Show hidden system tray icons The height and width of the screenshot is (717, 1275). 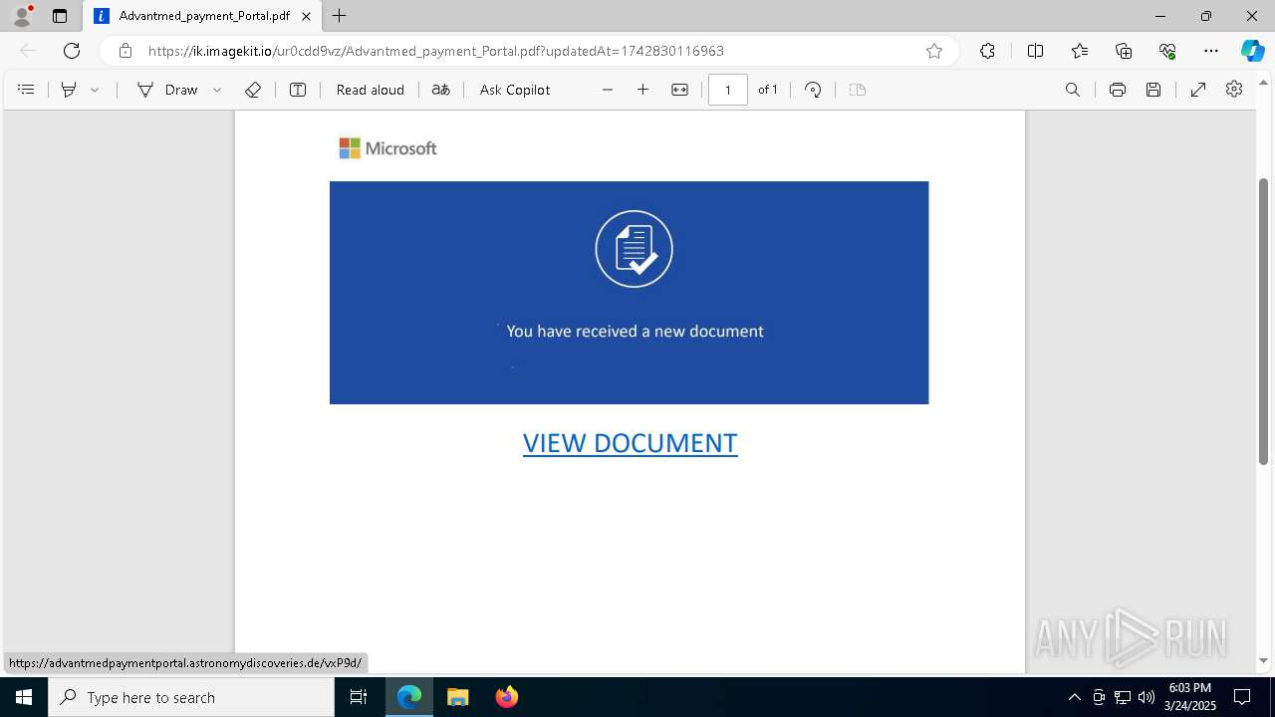click(1074, 697)
